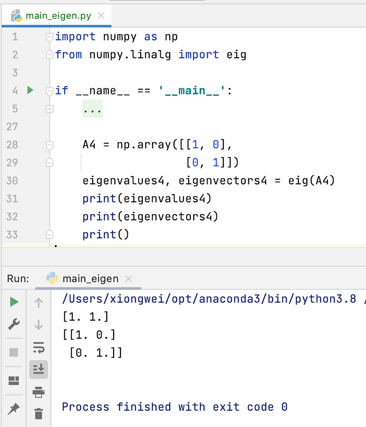Select the main_eigen.py editor tab
This screenshot has width=366, height=427.
pyautogui.click(x=57, y=16)
